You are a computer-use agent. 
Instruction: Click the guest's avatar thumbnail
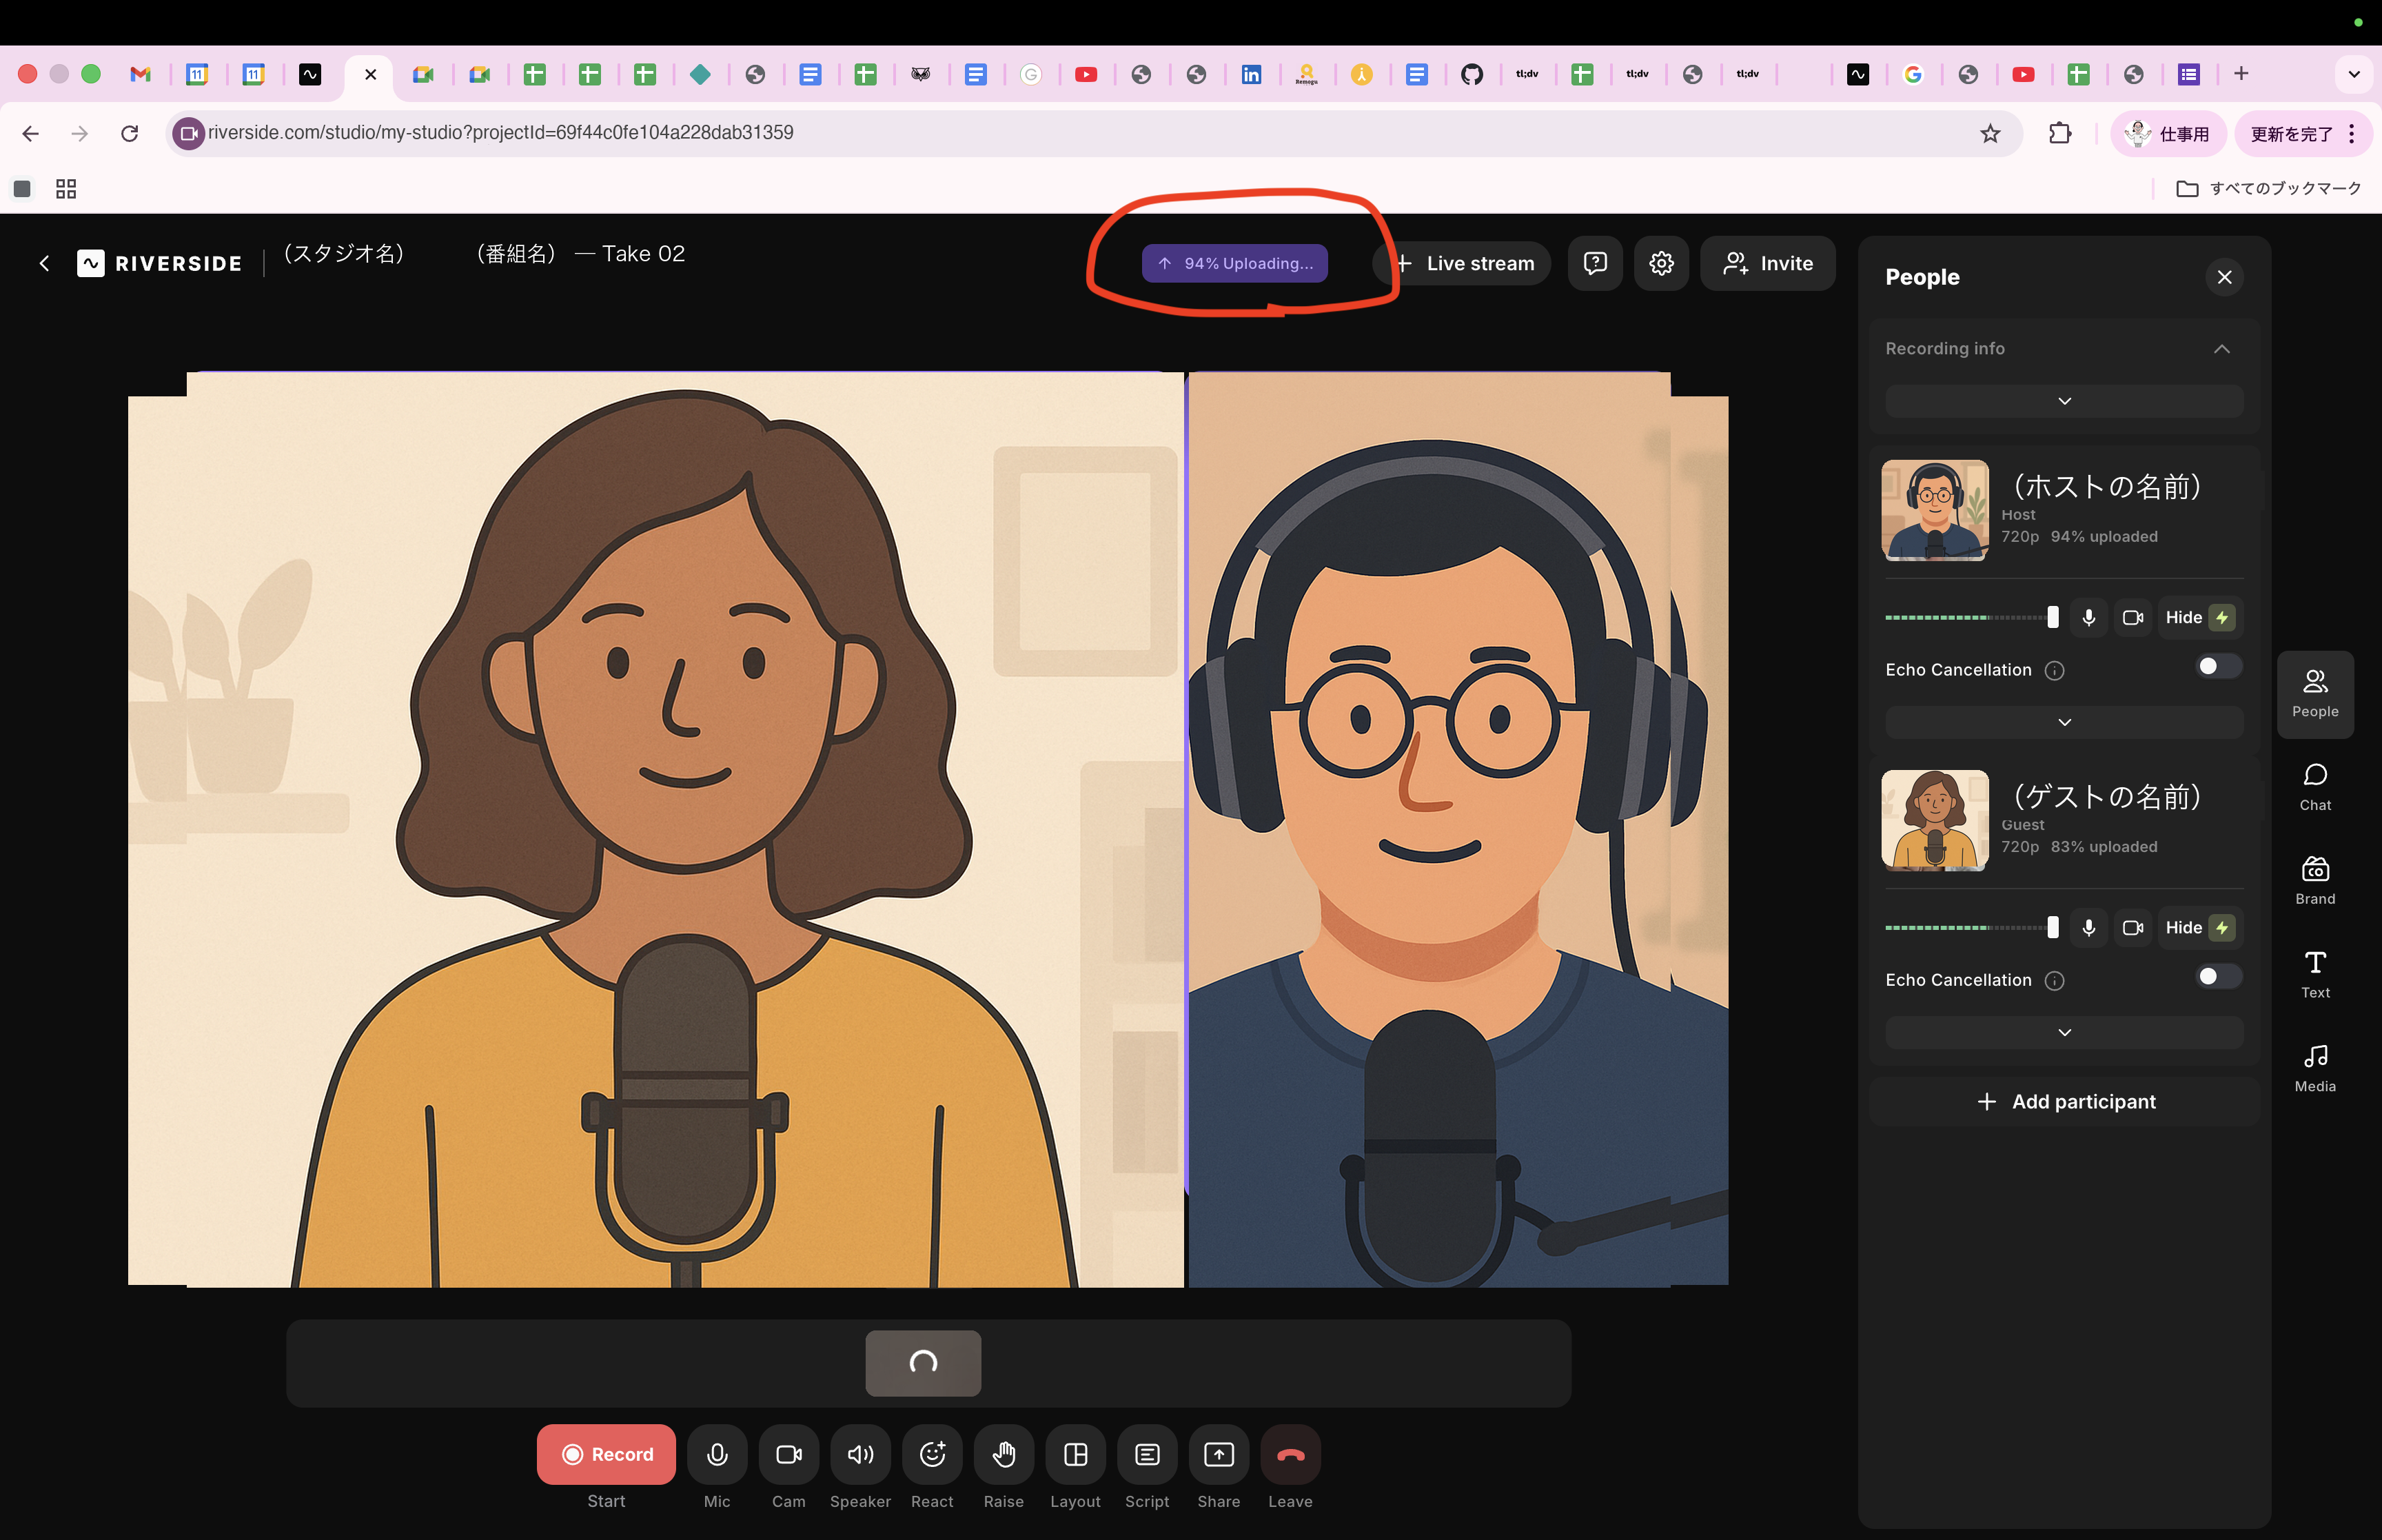pos(1934,820)
